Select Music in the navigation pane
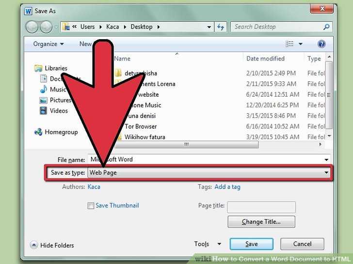The image size is (353, 264). point(52,89)
